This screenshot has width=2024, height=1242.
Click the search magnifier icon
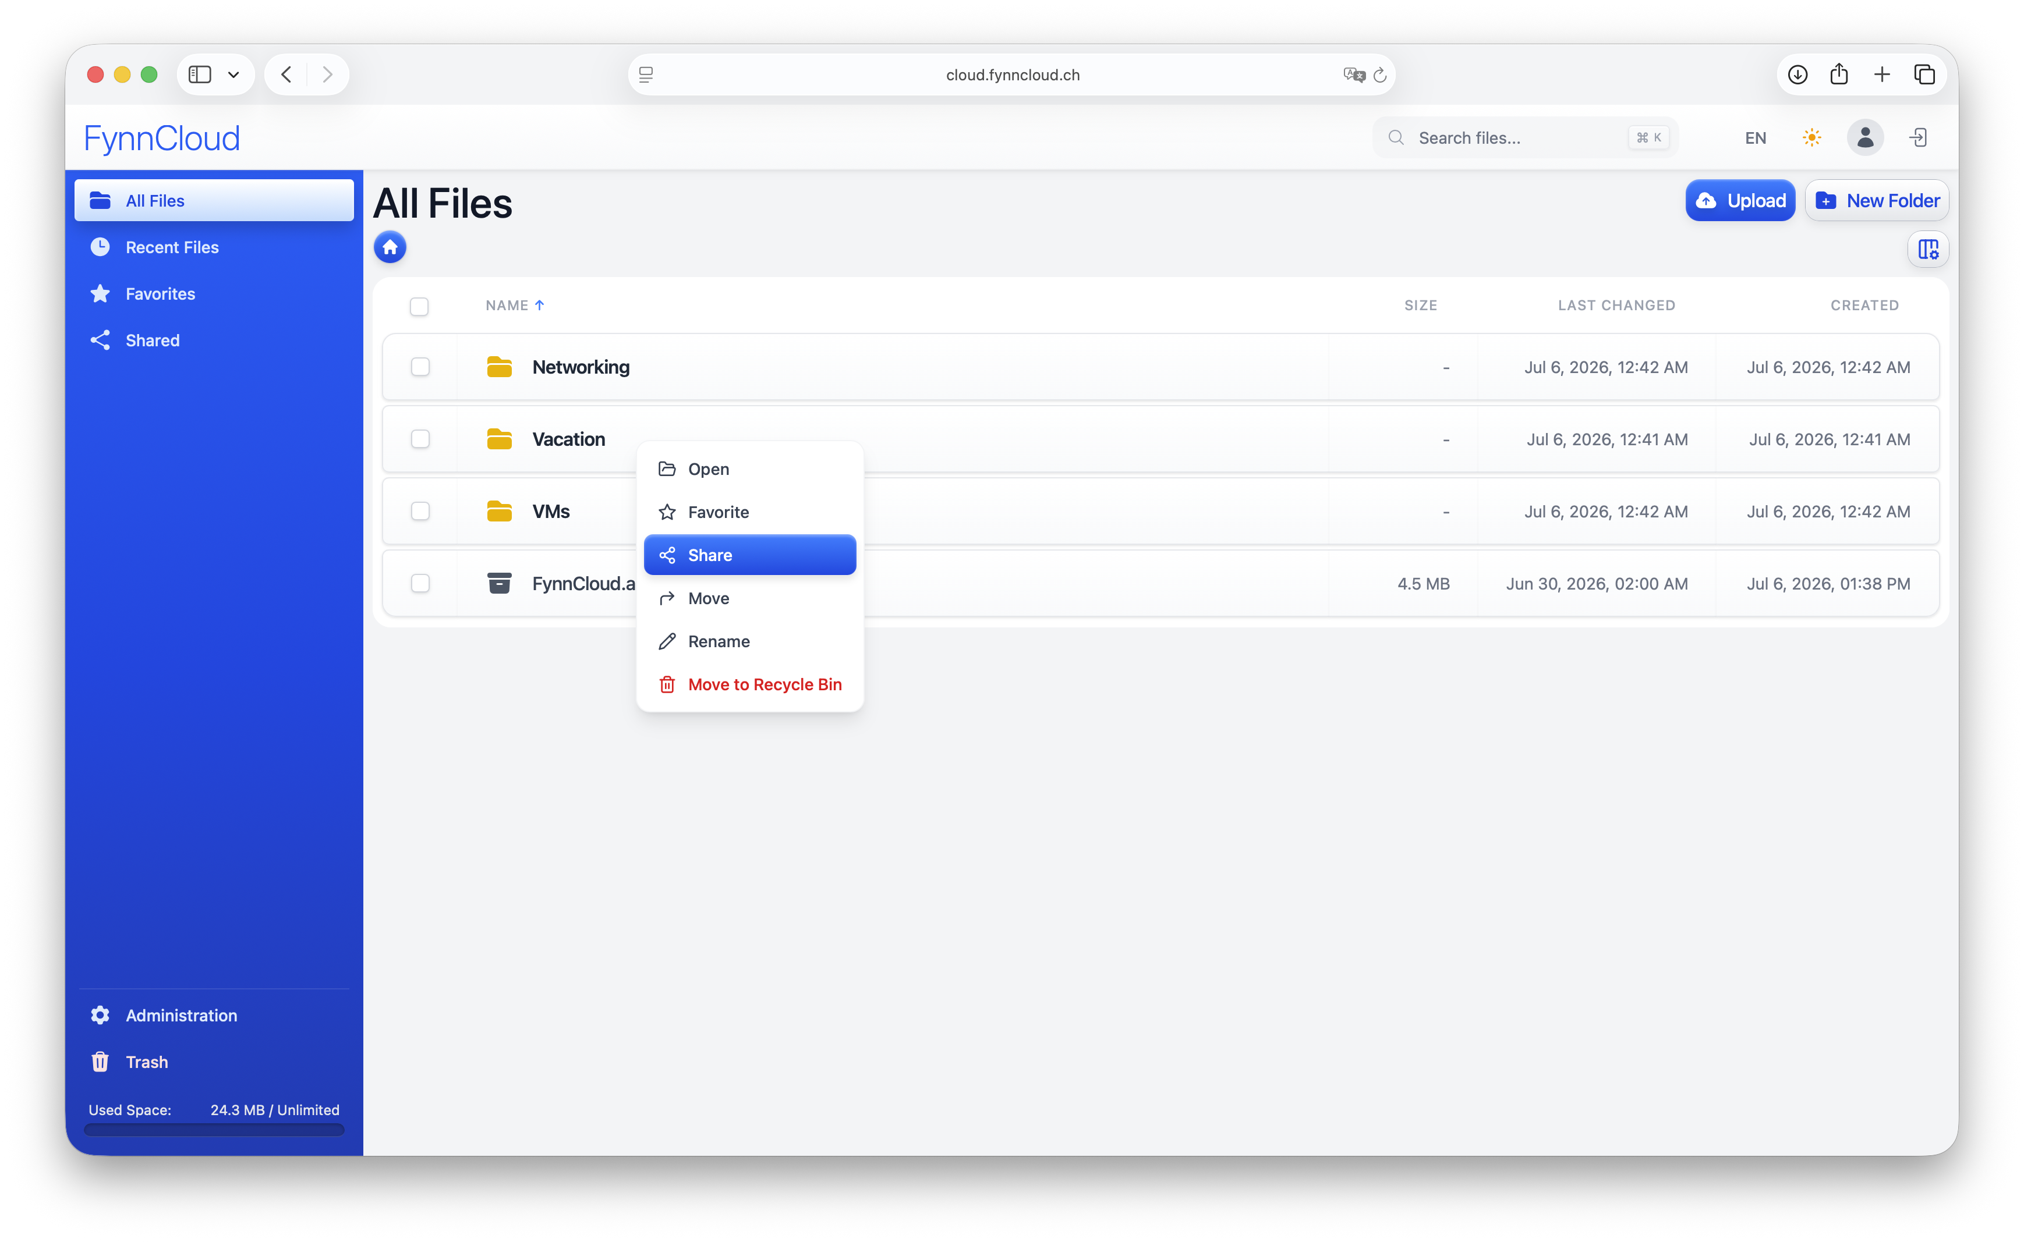point(1395,137)
